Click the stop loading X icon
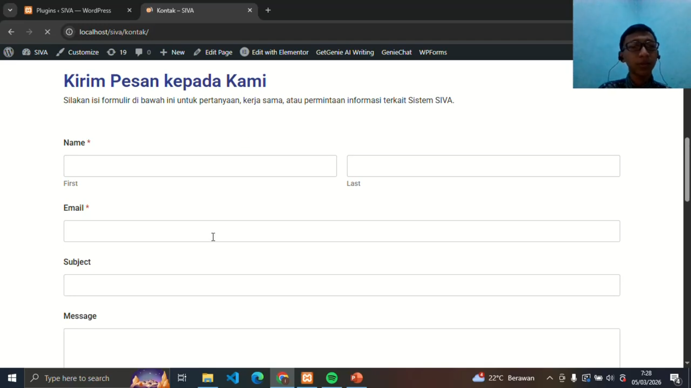 [47, 32]
